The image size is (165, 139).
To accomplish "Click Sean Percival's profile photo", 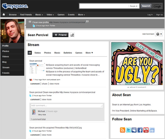I will coord(12,31).
